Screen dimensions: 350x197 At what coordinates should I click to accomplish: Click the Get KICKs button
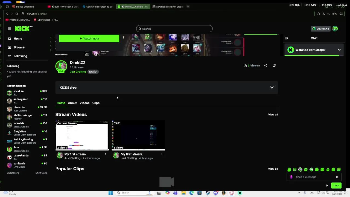point(321,28)
